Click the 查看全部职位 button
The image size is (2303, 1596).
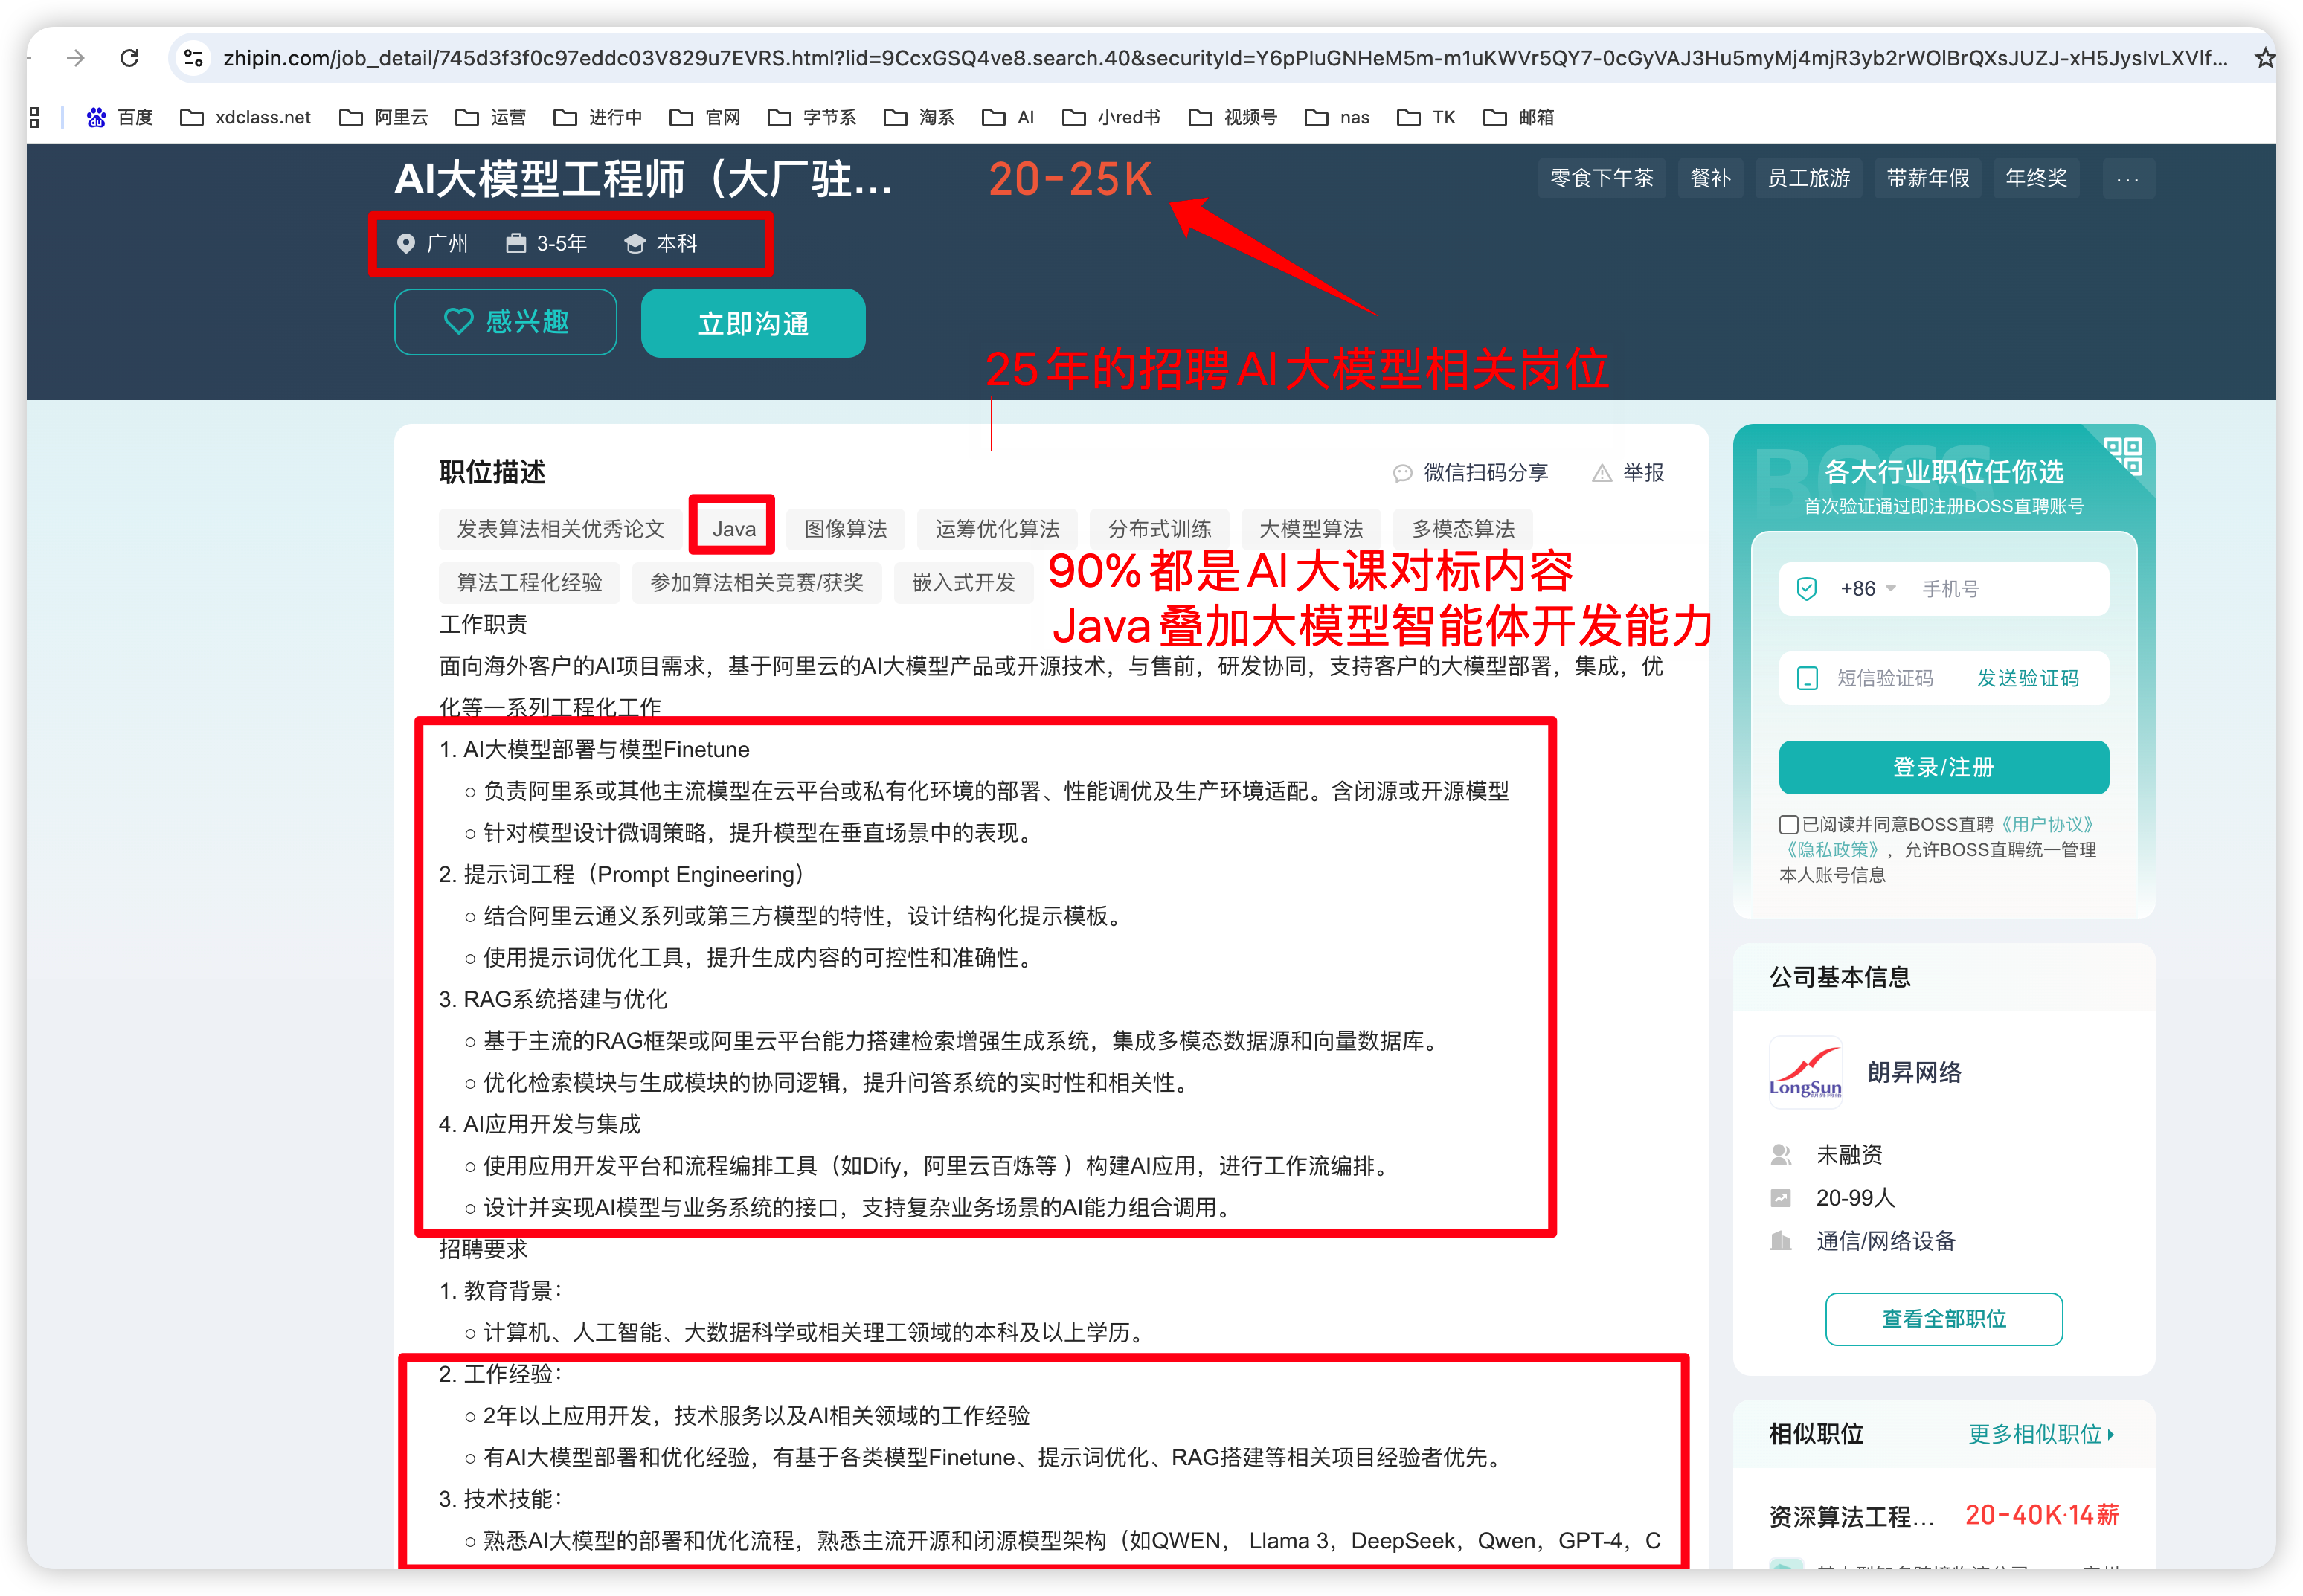click(x=1943, y=1318)
